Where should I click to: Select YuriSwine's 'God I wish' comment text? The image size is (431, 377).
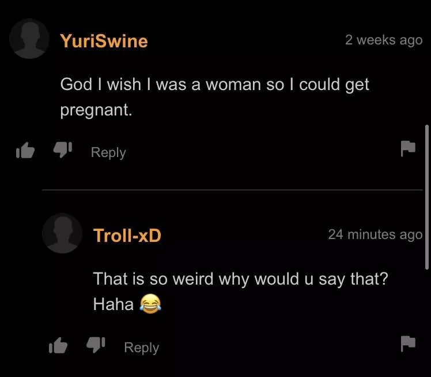point(215,97)
